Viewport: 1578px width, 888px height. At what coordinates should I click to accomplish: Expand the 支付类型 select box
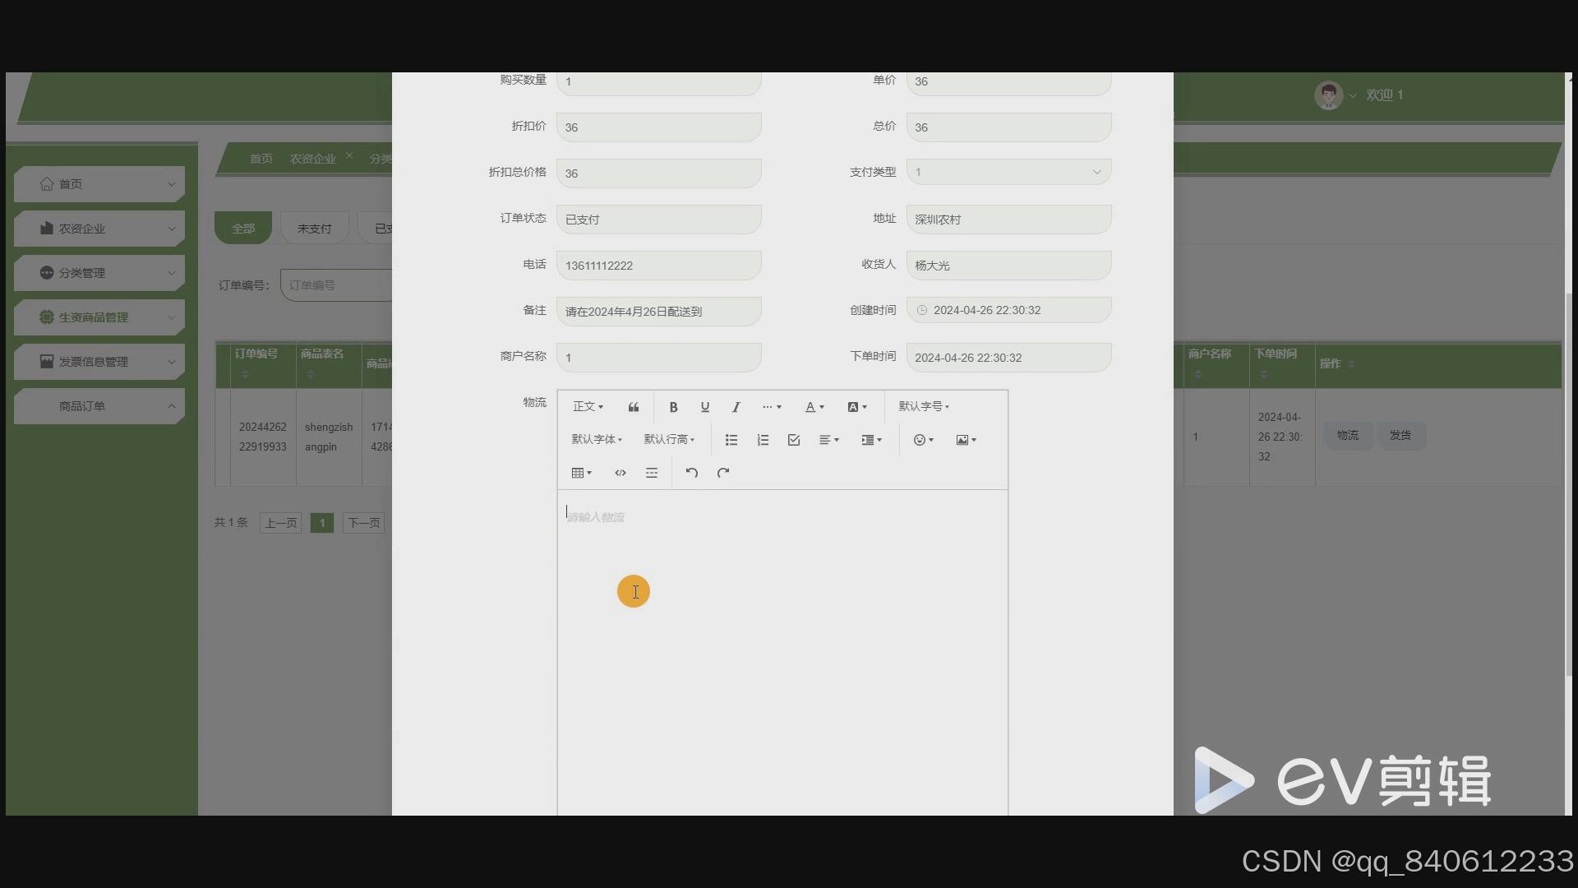point(1008,172)
